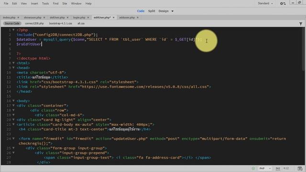306x172 pixels.
Task: Switch to the showuser.php tab
Action: click(33, 18)
